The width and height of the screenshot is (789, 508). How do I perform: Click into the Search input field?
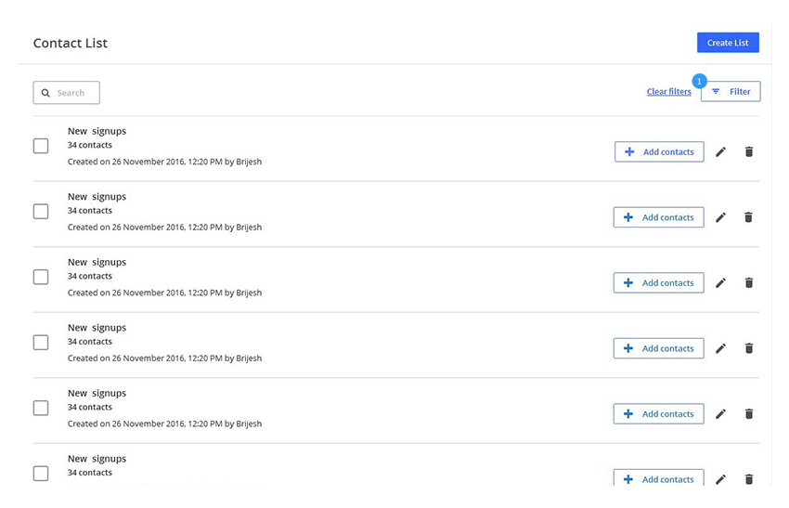pyautogui.click(x=74, y=93)
